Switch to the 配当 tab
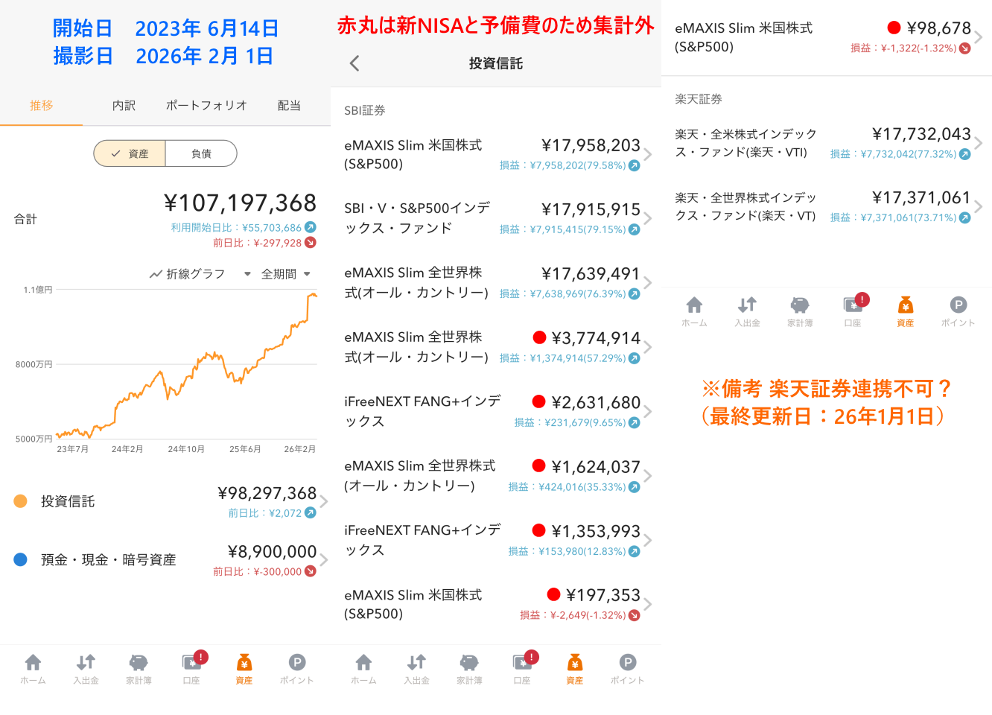 point(289,106)
